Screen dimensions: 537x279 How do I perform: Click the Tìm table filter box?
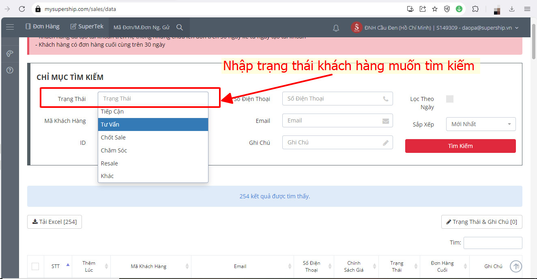[493, 243]
